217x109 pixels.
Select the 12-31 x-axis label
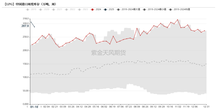[206, 107]
